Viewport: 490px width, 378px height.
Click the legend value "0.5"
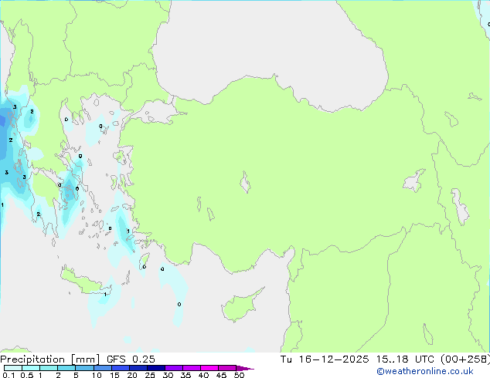point(27,375)
